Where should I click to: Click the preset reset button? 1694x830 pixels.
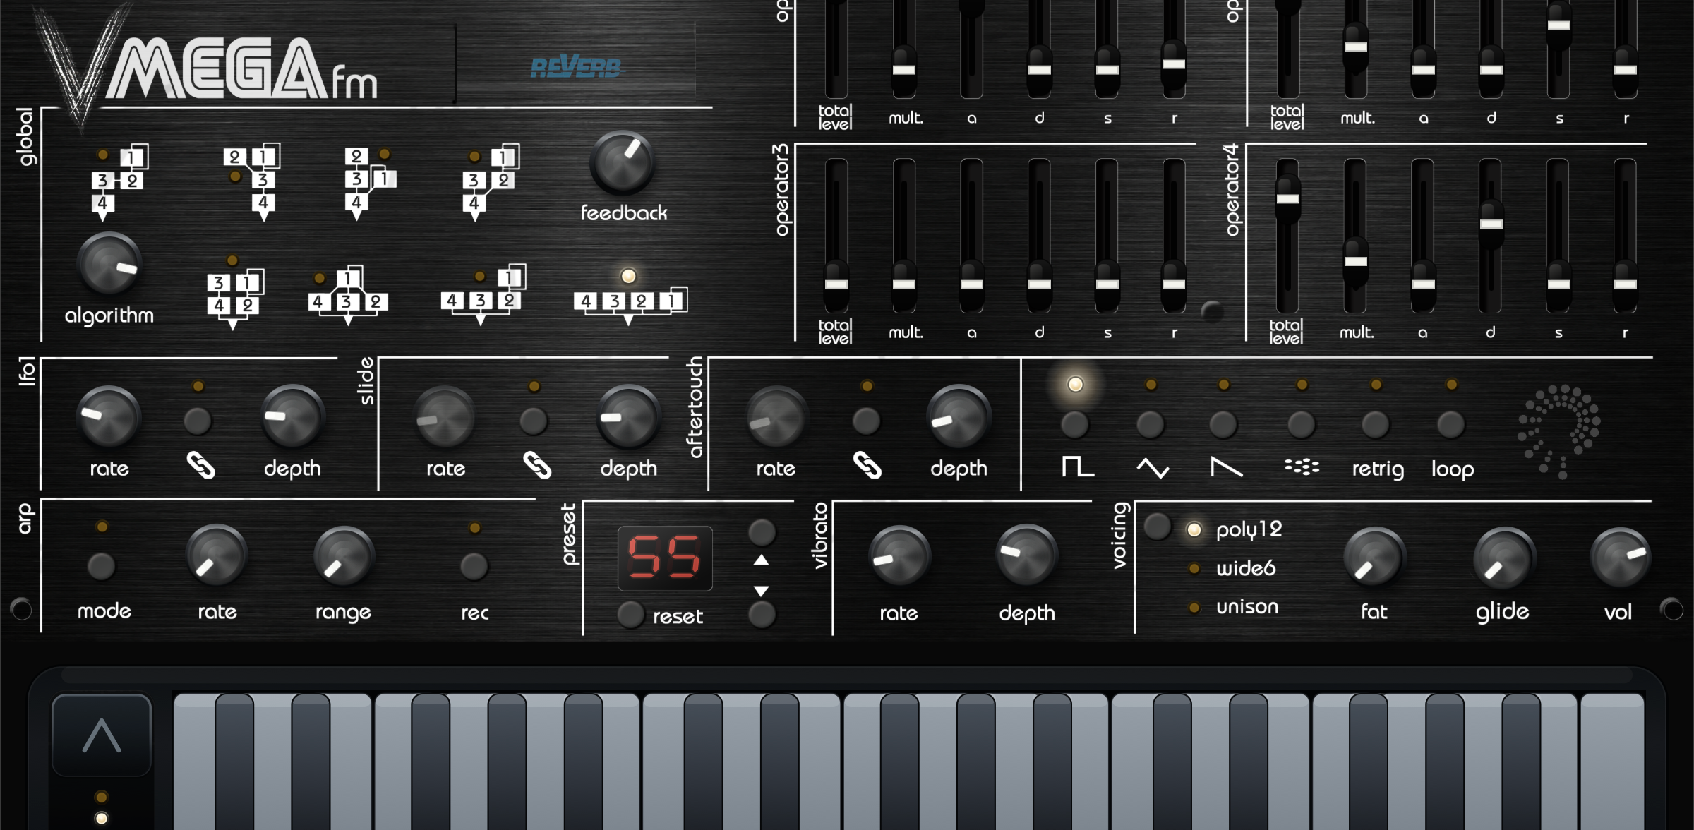click(631, 615)
